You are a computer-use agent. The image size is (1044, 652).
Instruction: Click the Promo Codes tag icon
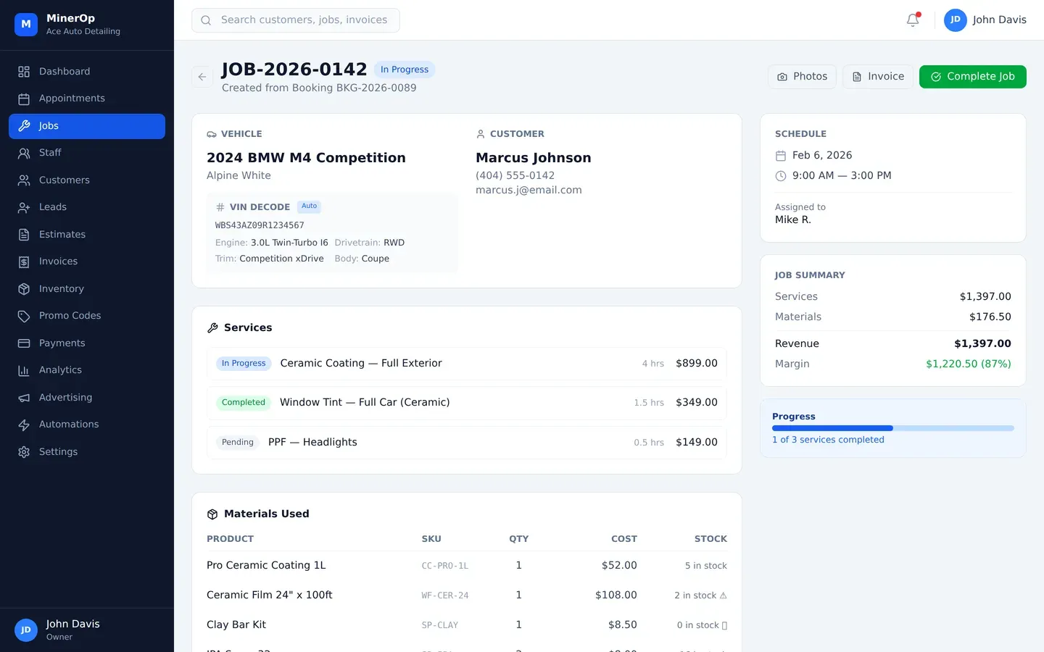tap(25, 316)
